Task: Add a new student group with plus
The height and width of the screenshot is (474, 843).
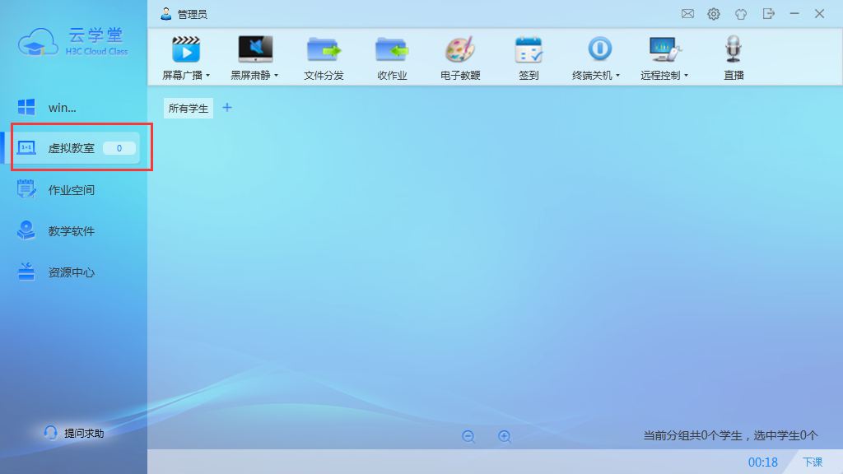Action: click(x=227, y=108)
